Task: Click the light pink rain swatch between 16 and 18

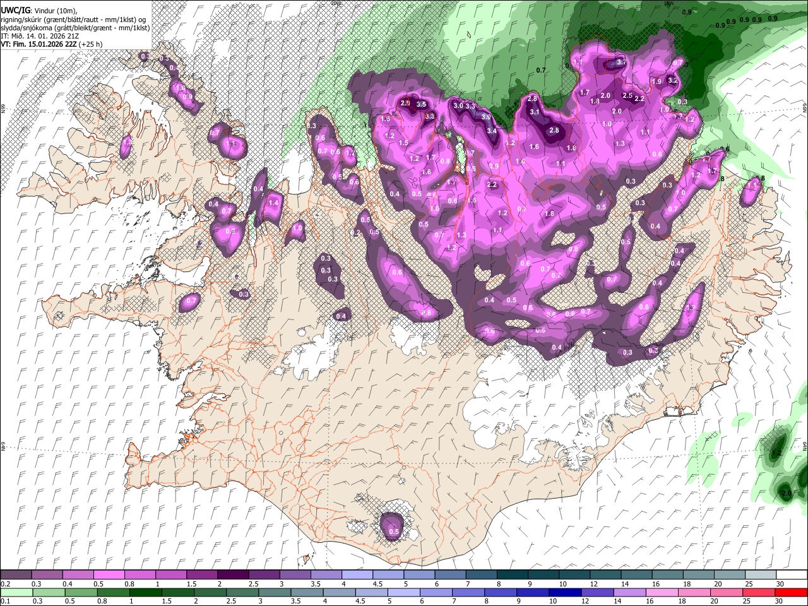Action: click(x=663, y=592)
